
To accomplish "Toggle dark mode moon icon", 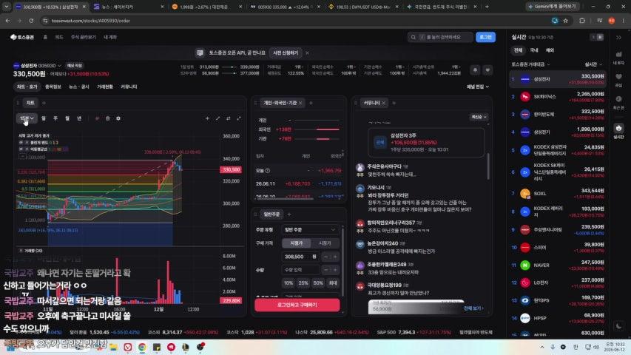I will [618, 326].
